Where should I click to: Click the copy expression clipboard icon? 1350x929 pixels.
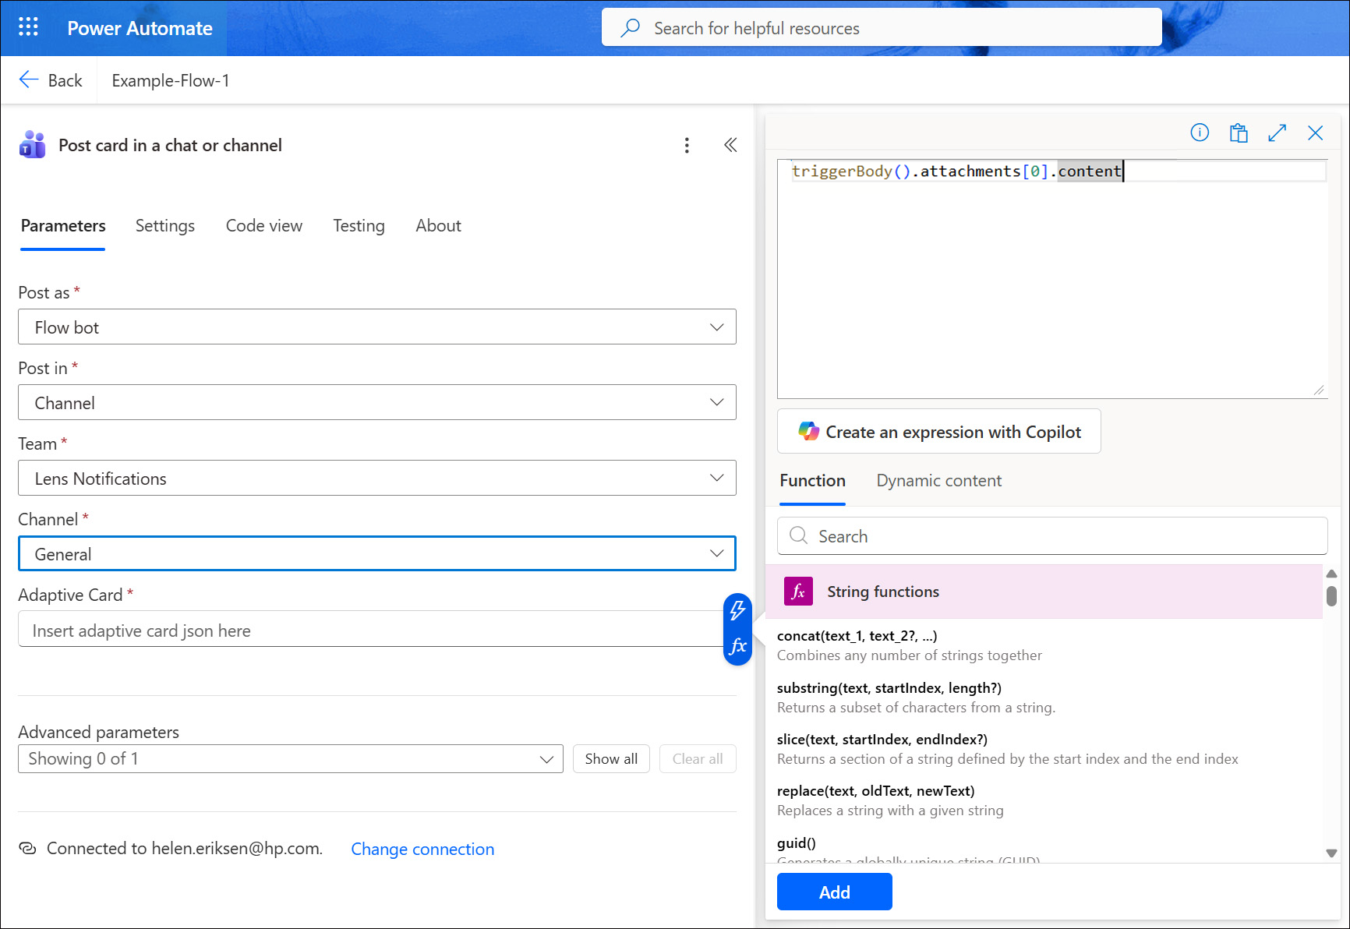pyautogui.click(x=1238, y=132)
